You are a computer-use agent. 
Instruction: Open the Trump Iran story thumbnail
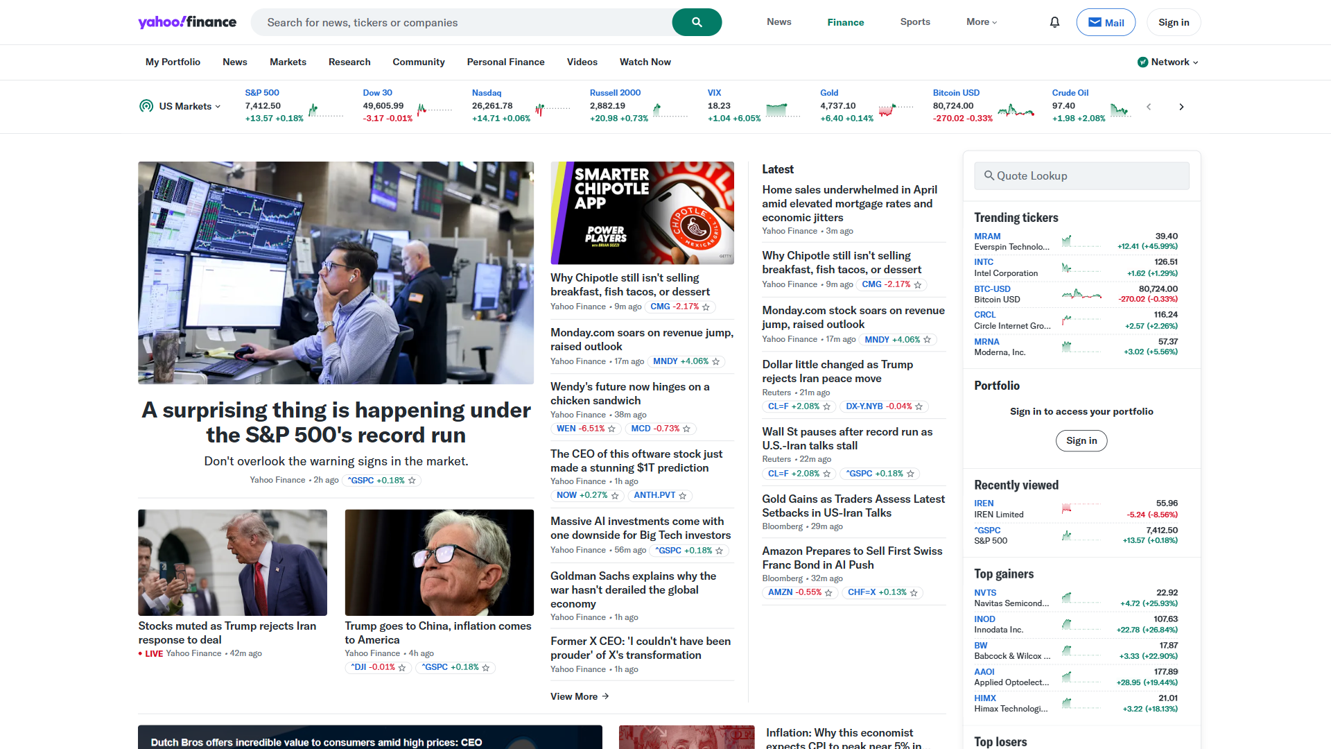232,562
